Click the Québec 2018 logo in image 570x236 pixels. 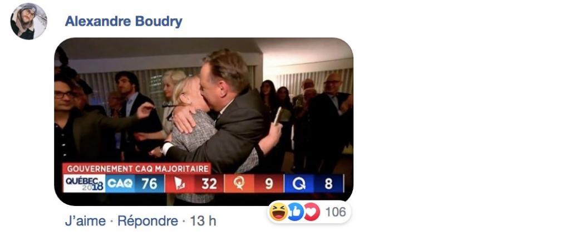pos(85,183)
